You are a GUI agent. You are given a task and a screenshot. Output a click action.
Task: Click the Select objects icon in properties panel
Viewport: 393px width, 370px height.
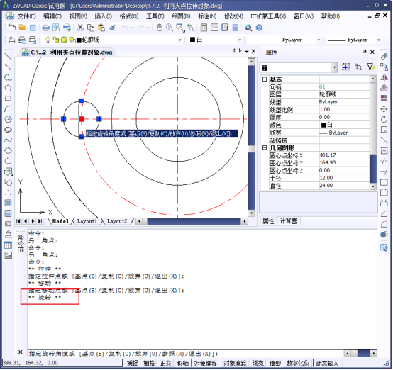point(358,67)
